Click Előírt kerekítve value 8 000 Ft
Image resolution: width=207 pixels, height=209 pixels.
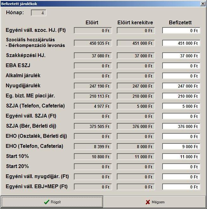136,147
